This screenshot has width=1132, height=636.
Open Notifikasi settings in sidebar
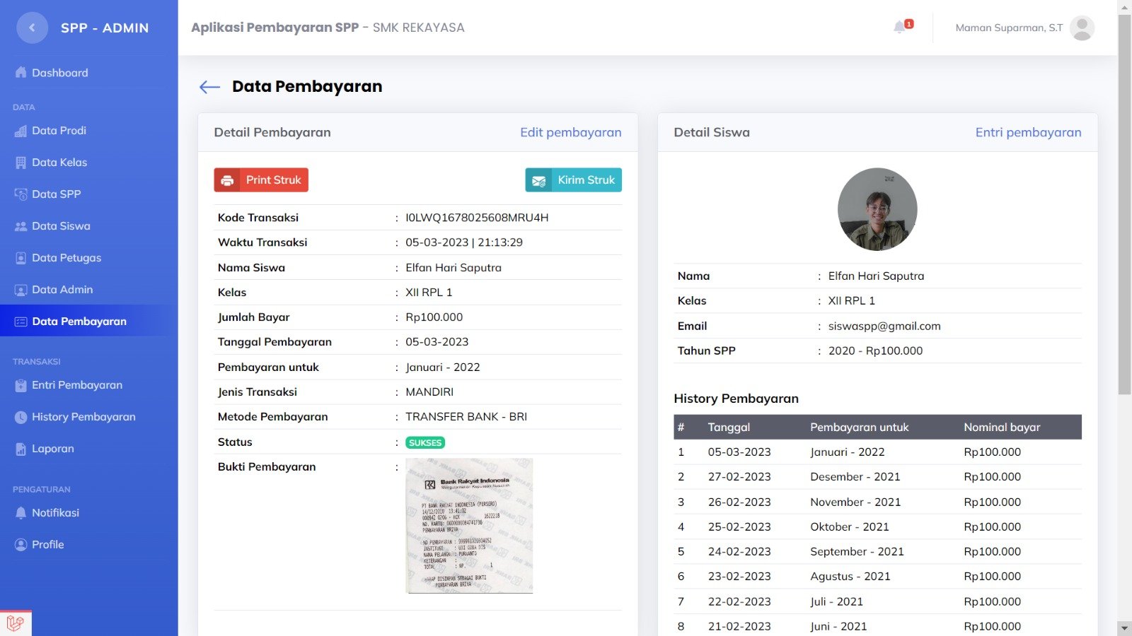pyautogui.click(x=55, y=513)
